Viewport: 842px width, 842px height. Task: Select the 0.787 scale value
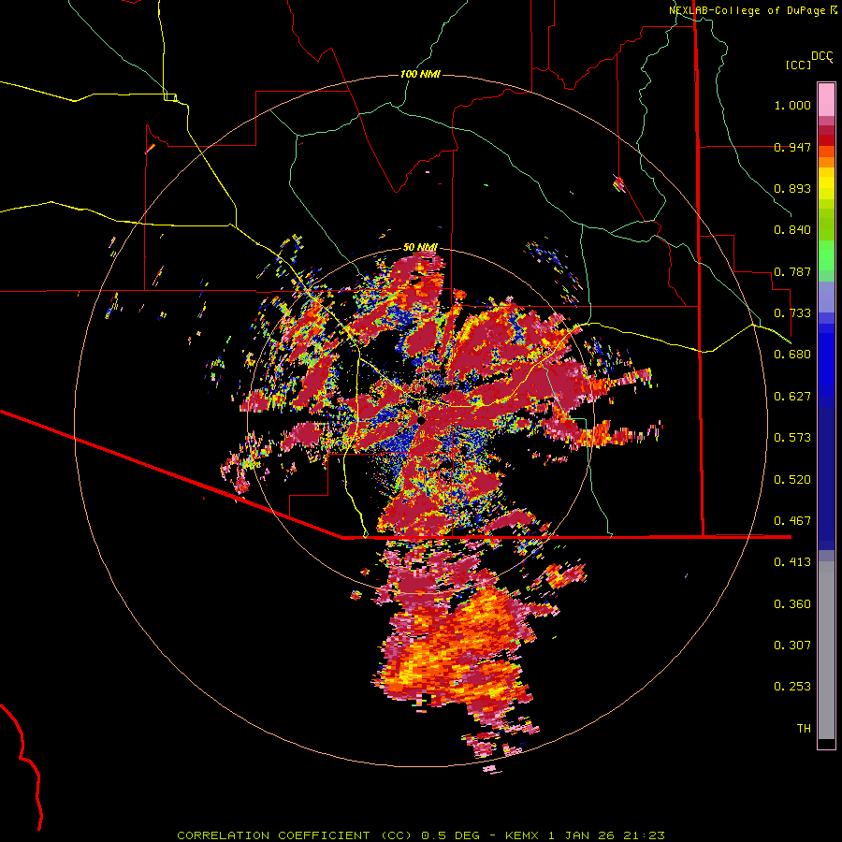(x=792, y=271)
